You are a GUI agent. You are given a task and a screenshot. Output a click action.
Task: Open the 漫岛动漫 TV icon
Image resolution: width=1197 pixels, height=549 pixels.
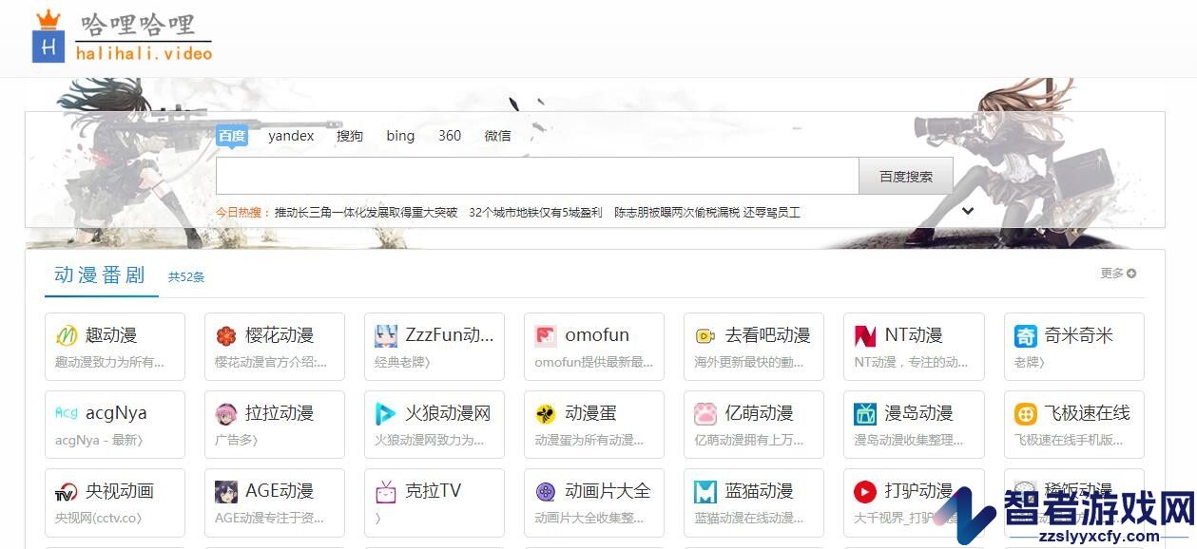point(865,413)
